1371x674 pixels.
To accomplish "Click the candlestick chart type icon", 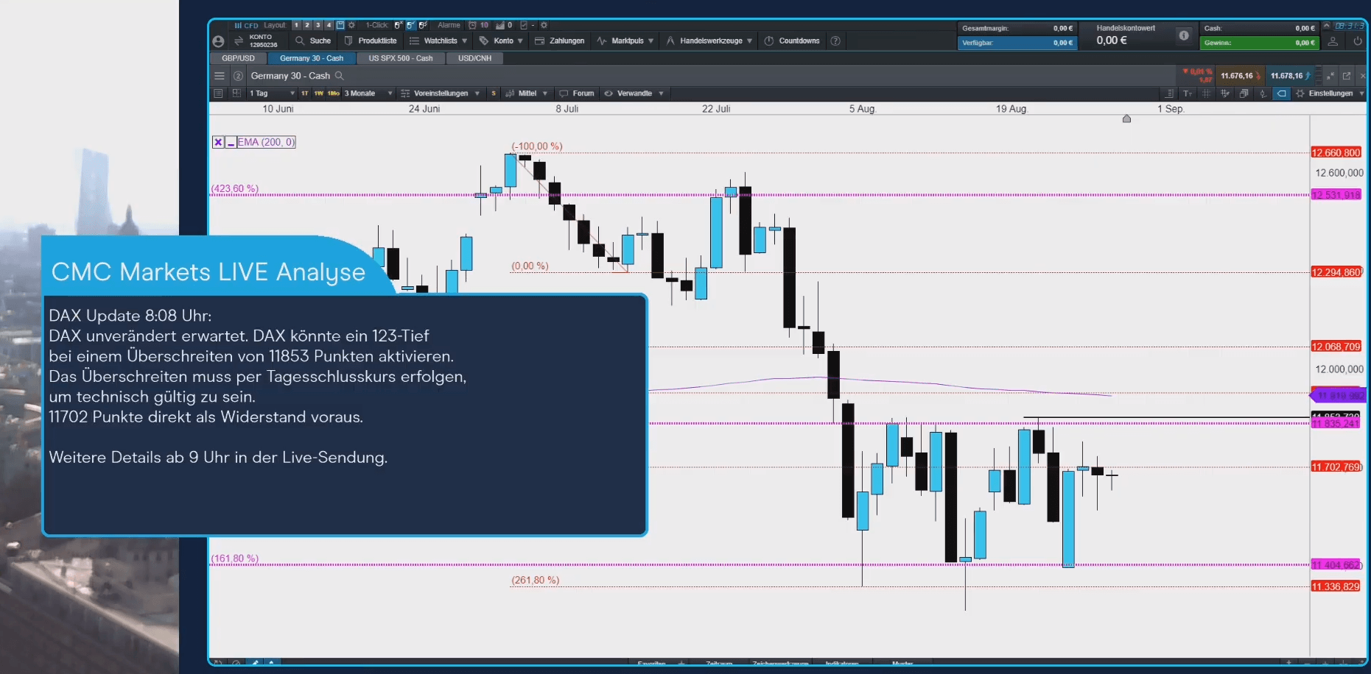I will tap(1263, 93).
